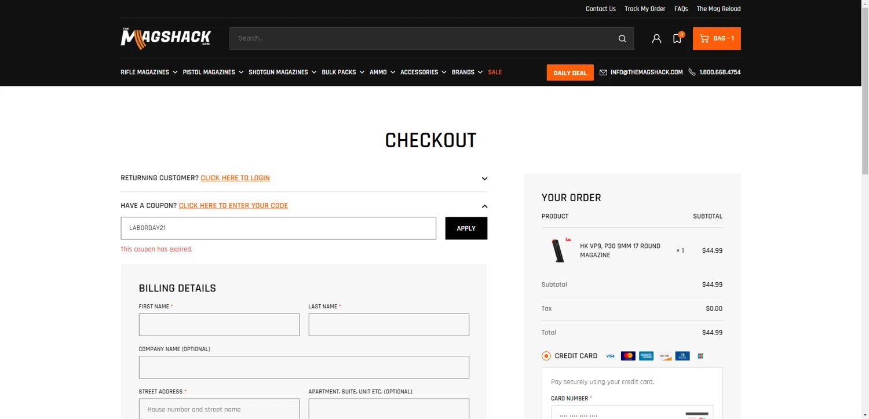Click the Diners Club icon
Image resolution: width=869 pixels, height=419 pixels.
682,356
